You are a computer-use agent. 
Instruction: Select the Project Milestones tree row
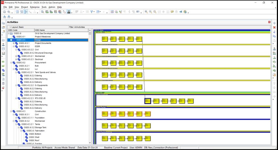point(48,37)
